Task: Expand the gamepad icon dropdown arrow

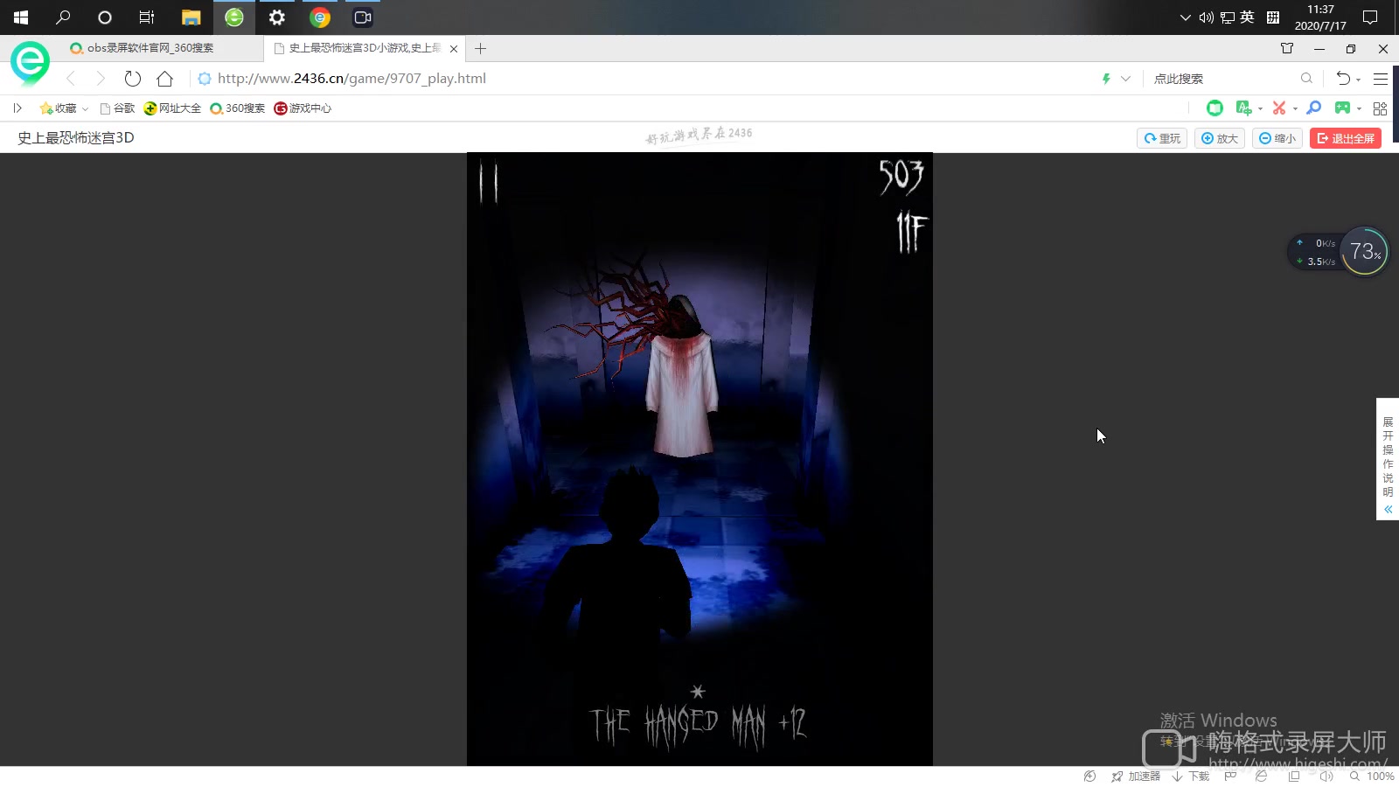Action: pyautogui.click(x=1359, y=109)
